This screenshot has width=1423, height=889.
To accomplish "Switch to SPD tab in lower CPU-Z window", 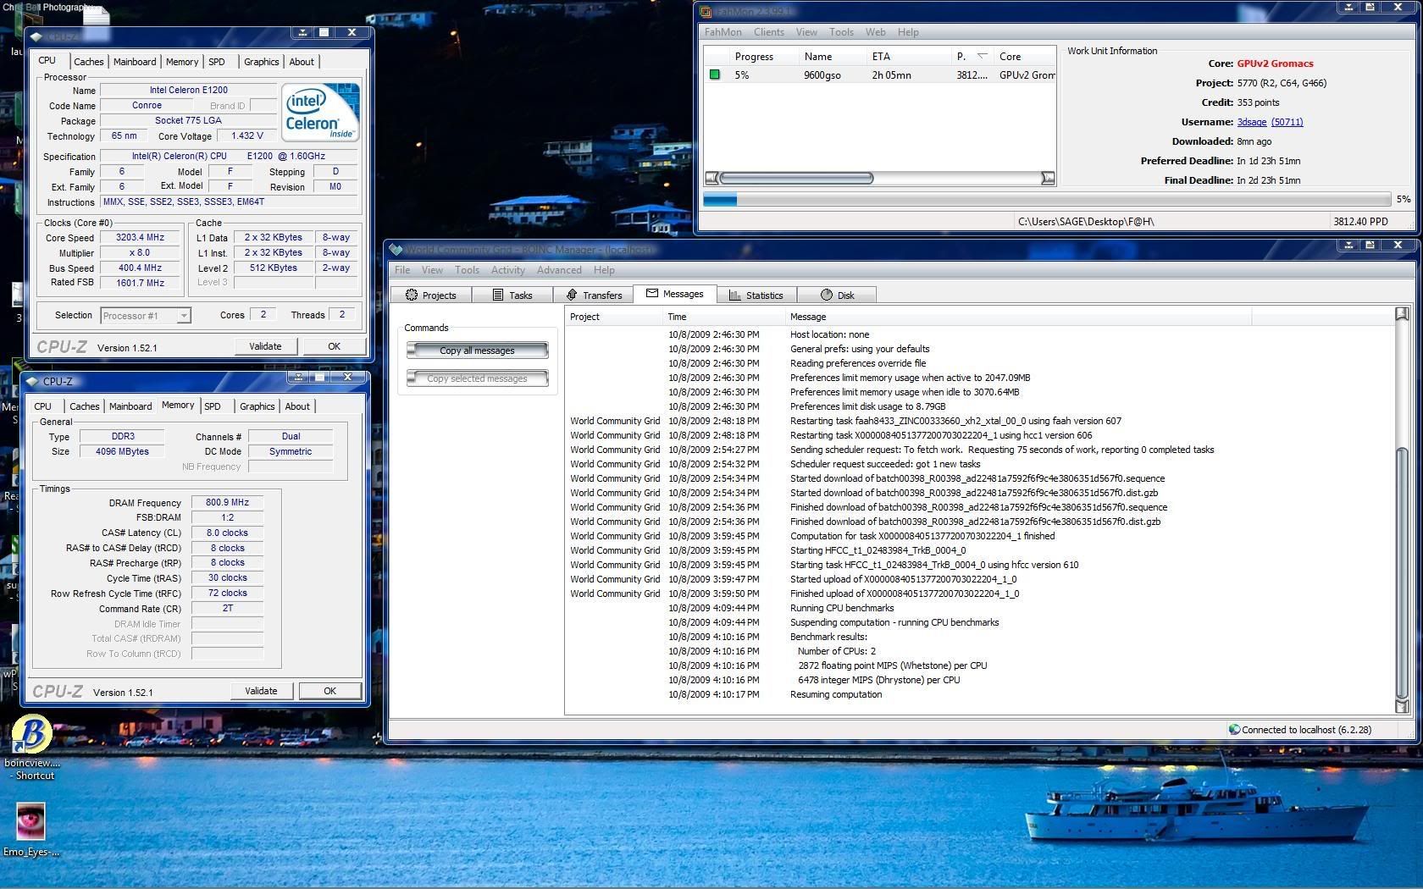I will click(x=213, y=406).
